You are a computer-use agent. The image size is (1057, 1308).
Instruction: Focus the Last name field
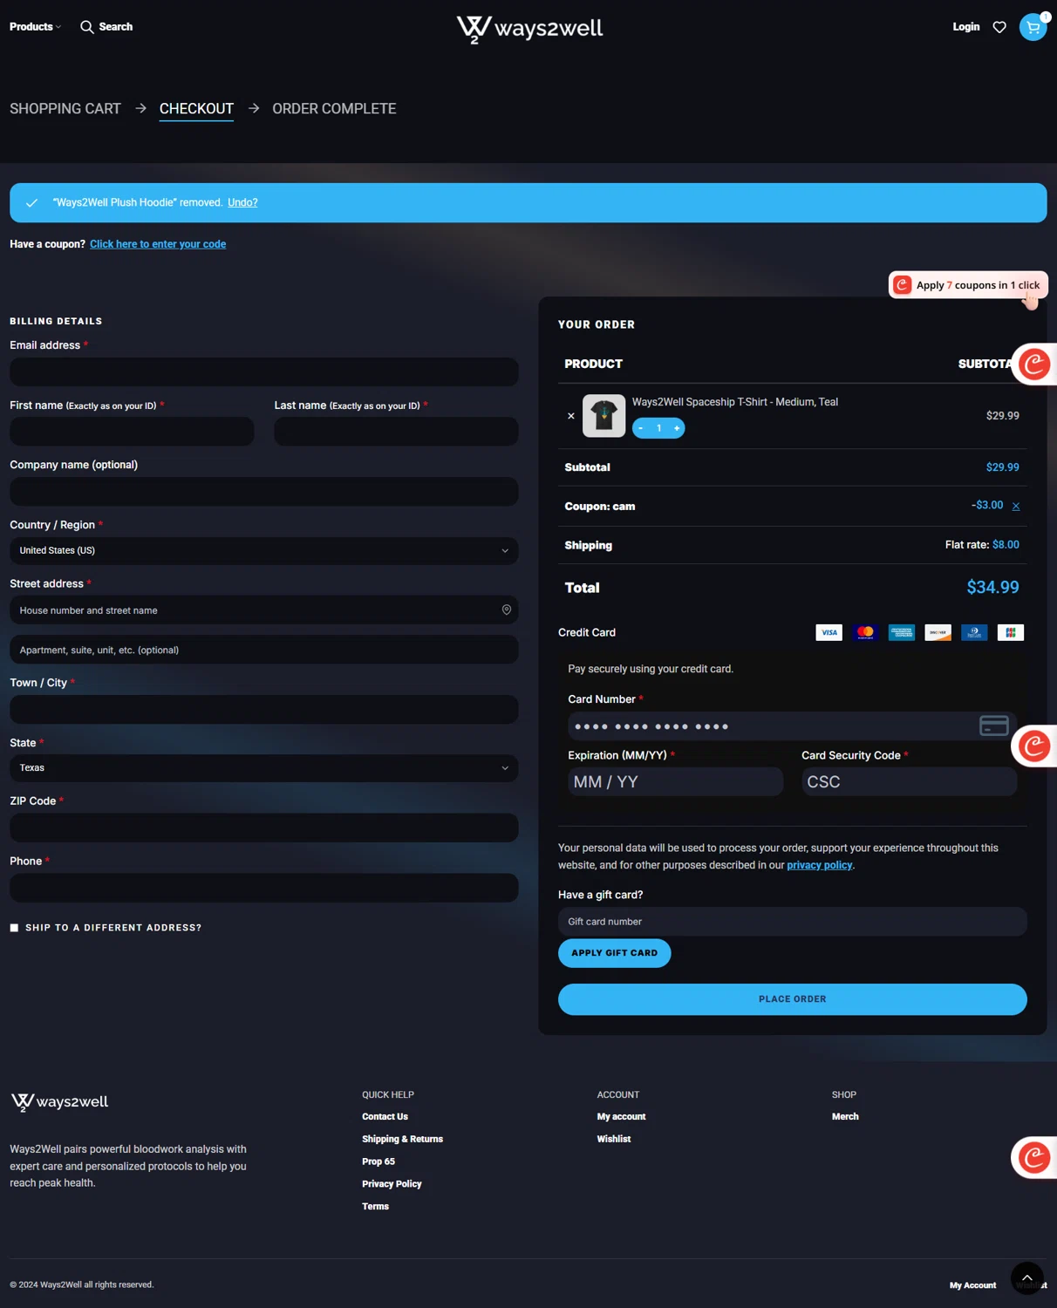pyautogui.click(x=396, y=432)
